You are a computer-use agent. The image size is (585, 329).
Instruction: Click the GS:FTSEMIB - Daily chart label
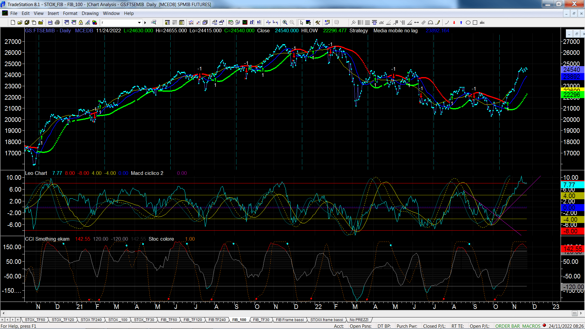click(48, 30)
